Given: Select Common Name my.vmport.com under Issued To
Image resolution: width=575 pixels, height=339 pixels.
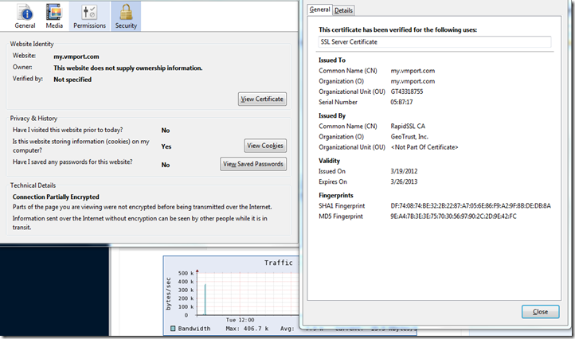Looking at the screenshot, I should coord(413,71).
